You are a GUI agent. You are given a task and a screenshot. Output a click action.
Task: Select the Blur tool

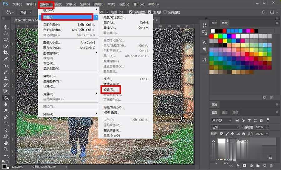click(6, 104)
